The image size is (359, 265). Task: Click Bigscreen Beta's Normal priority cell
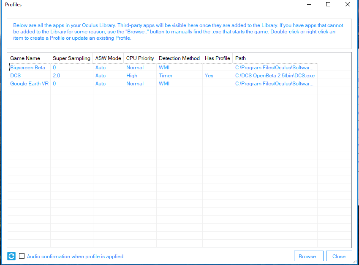pos(135,68)
